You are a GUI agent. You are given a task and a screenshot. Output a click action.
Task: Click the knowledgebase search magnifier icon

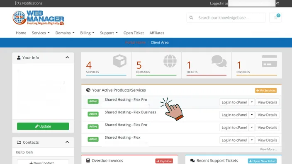coord(191,18)
